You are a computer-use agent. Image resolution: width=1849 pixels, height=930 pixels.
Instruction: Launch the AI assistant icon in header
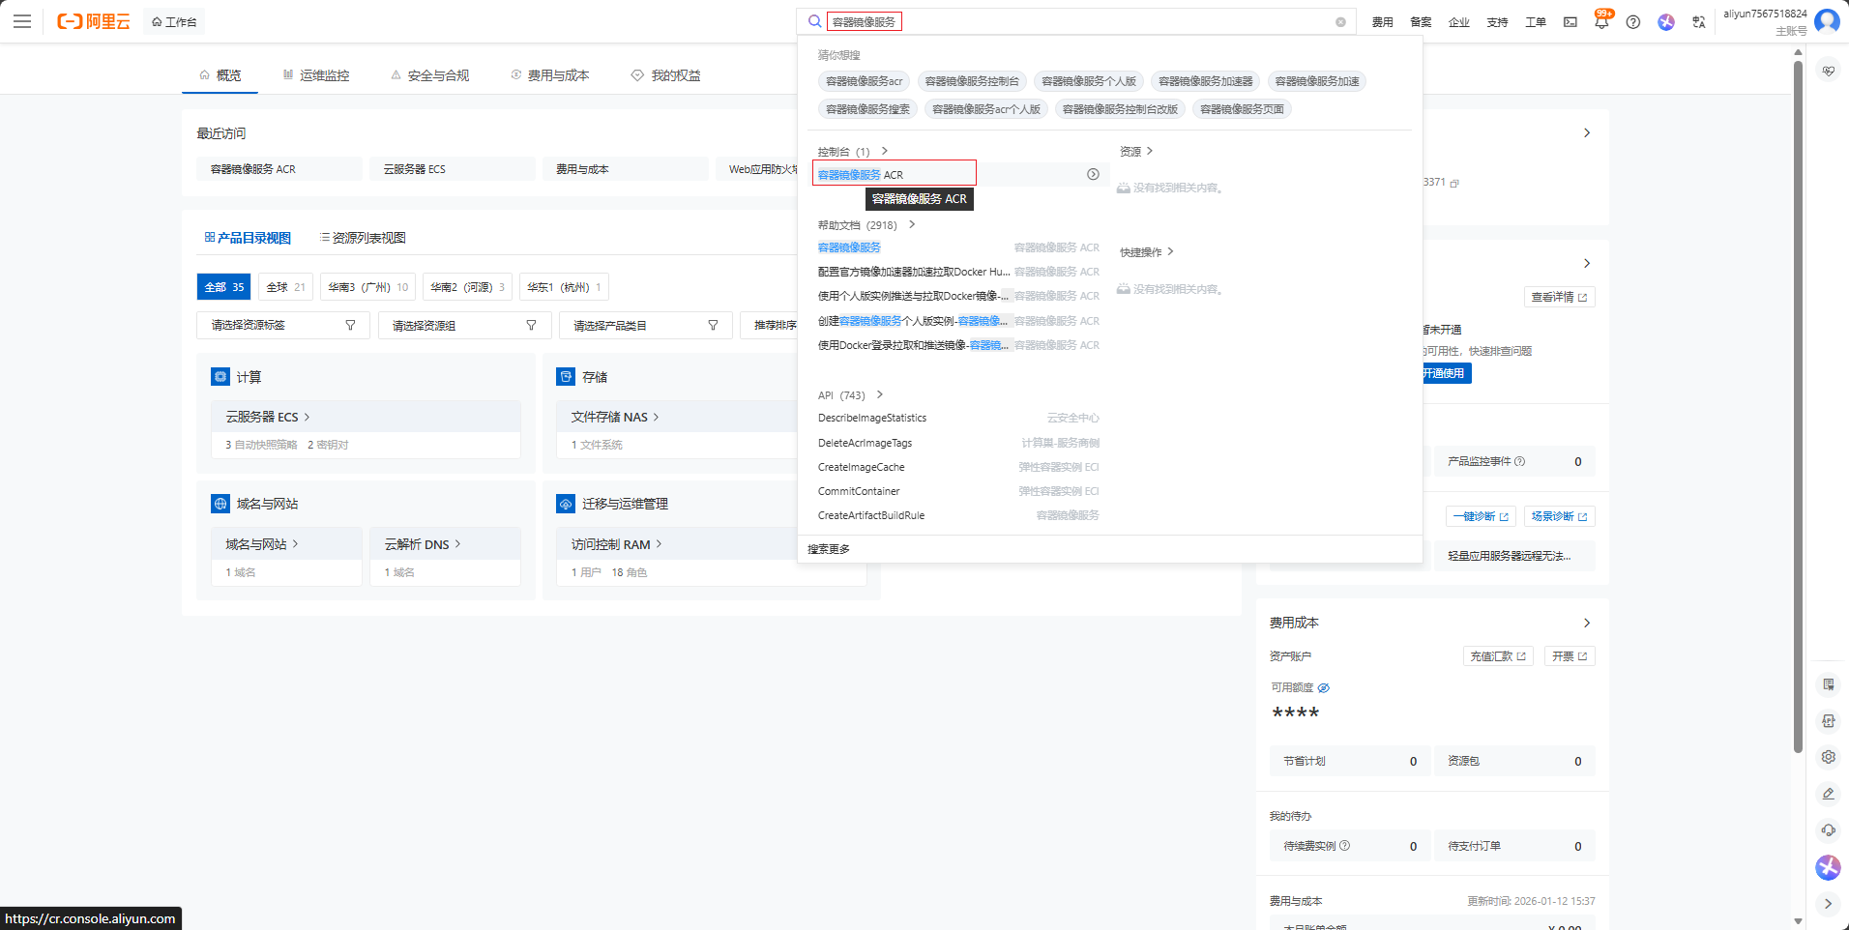click(x=1666, y=21)
